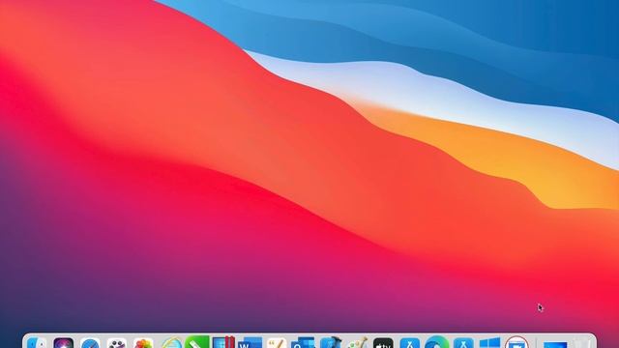The width and height of the screenshot is (619, 348).
Task: Open Safari browser in the Dock
Action: 90,342
